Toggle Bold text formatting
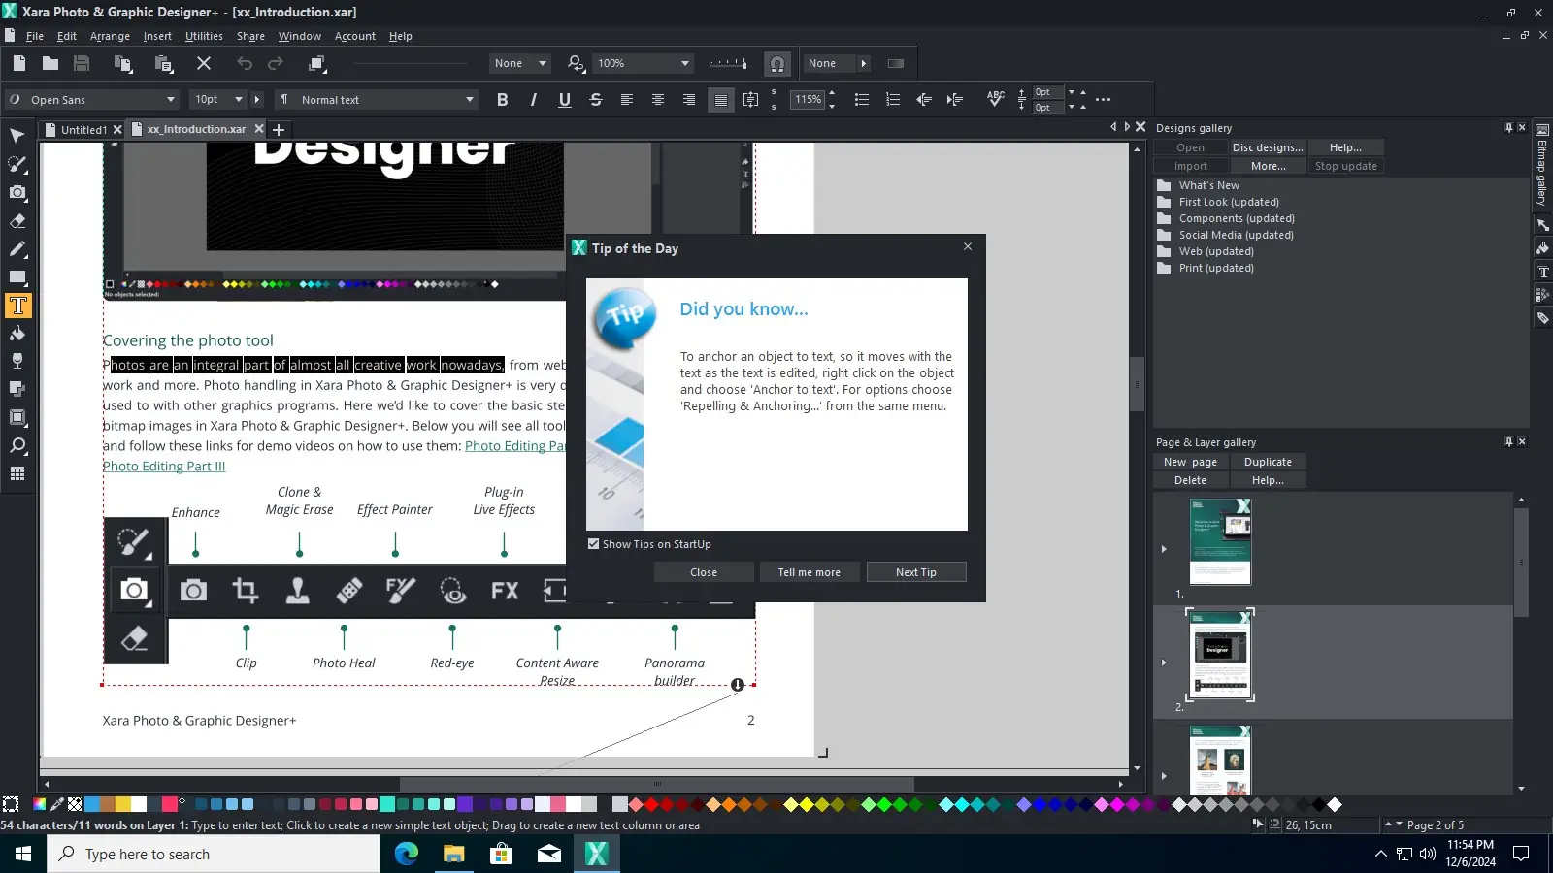Screen dimensions: 1553x873 tap(503, 100)
